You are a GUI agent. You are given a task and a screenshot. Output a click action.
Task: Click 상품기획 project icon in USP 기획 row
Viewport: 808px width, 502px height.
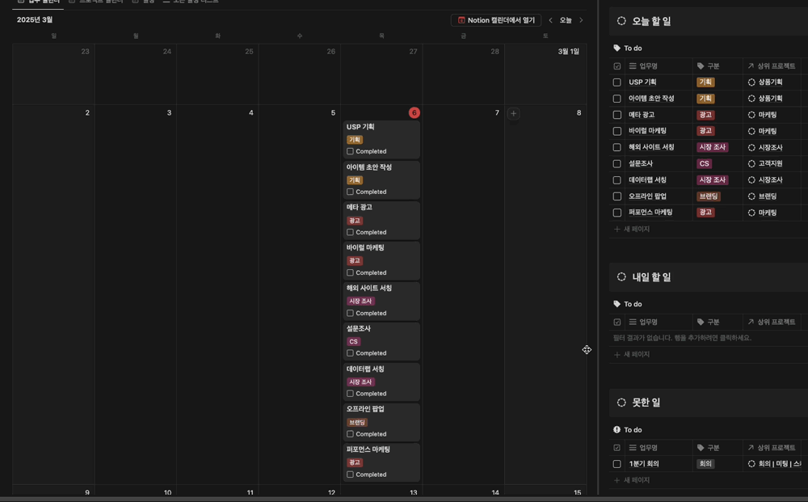click(751, 82)
